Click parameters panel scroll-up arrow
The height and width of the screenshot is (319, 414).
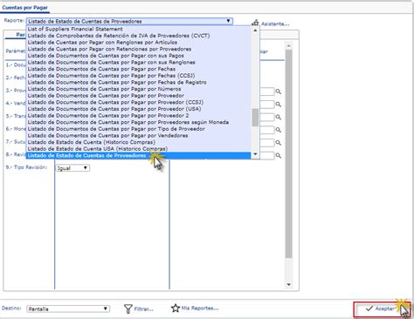point(288,46)
